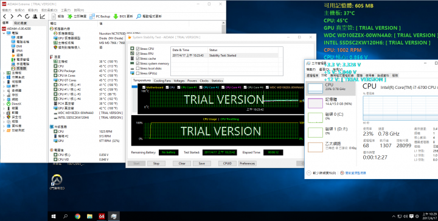The image size is (438, 221).
Task: Select the DirectX node in the tree
Action: pos(14,103)
